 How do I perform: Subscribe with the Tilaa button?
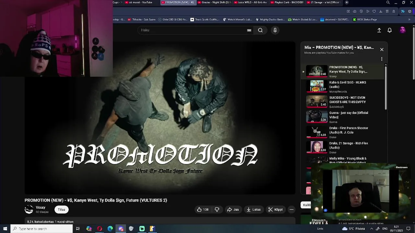(61, 209)
